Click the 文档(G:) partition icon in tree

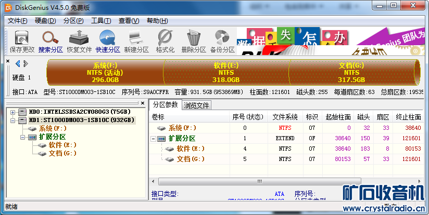(42, 154)
